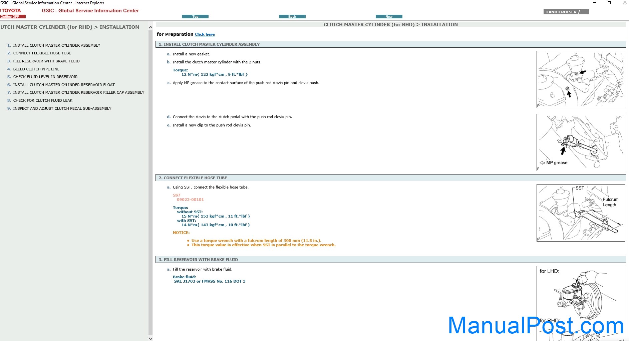The width and height of the screenshot is (629, 341).
Task: Open the master cylinder nuts illustration
Action: (581, 79)
